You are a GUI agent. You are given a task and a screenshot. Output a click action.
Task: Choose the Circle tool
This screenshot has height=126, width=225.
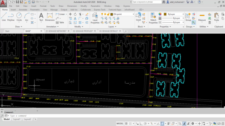coord(19,17)
